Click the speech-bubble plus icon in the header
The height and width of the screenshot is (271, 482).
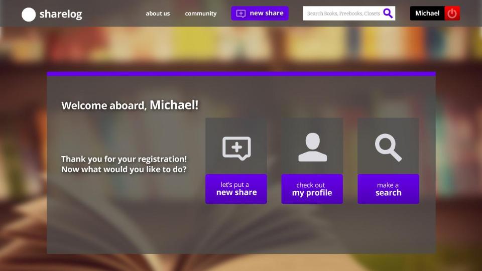tap(241, 14)
